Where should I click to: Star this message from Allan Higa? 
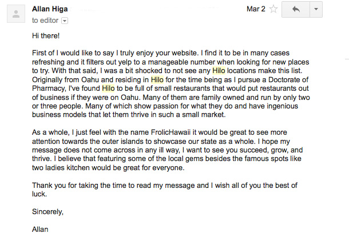pyautogui.click(x=273, y=9)
